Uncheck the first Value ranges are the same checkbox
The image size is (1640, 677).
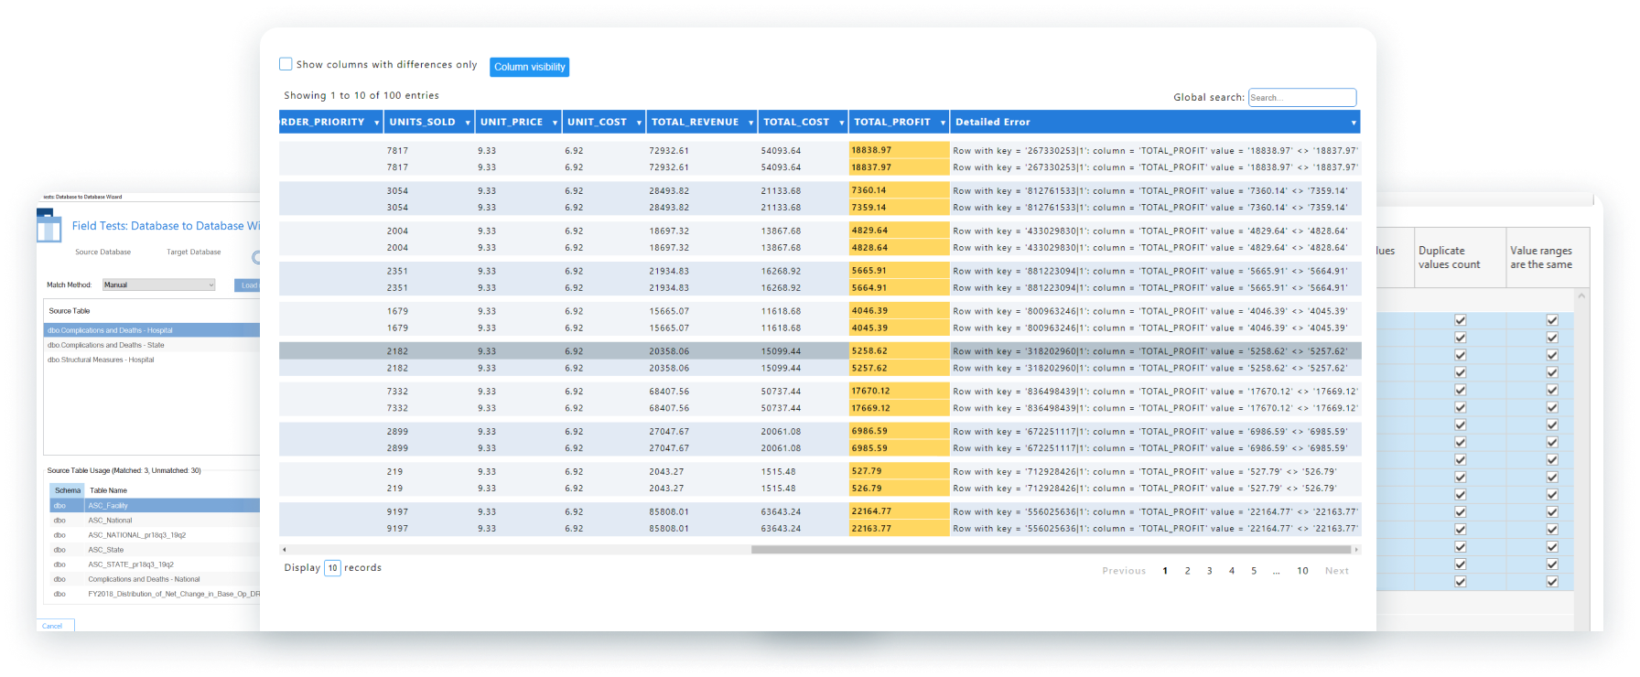coord(1551,320)
